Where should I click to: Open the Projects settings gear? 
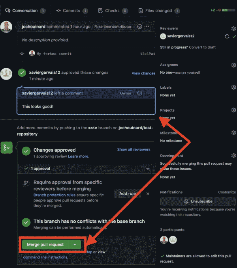pos(233,110)
